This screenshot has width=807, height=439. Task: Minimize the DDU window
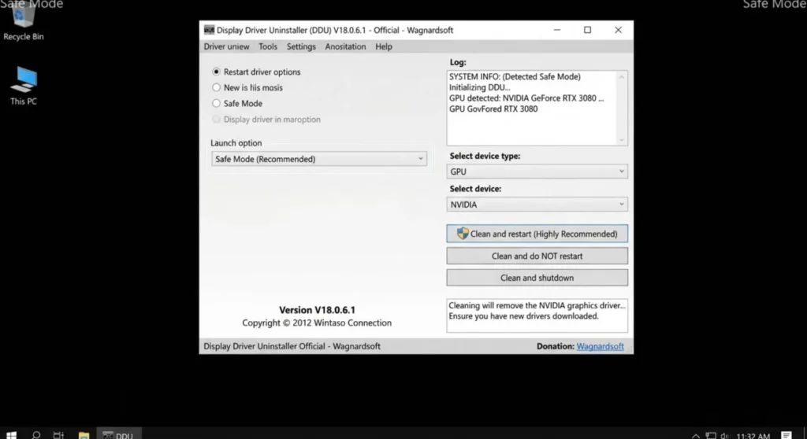[557, 30]
